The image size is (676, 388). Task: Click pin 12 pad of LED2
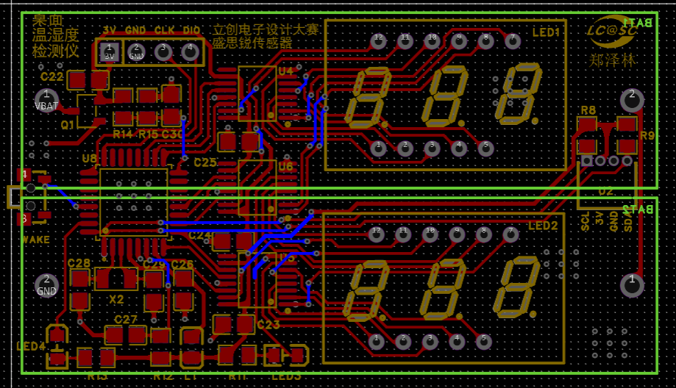point(377,234)
